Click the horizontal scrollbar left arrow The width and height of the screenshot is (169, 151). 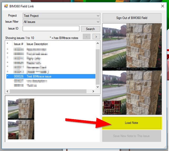coord(7,91)
